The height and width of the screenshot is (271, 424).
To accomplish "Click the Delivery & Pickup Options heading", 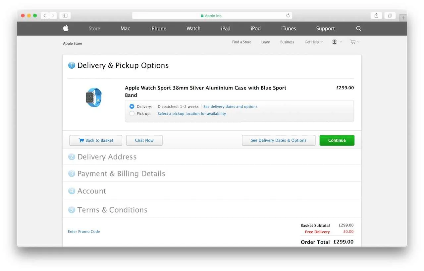I will tap(123, 66).
